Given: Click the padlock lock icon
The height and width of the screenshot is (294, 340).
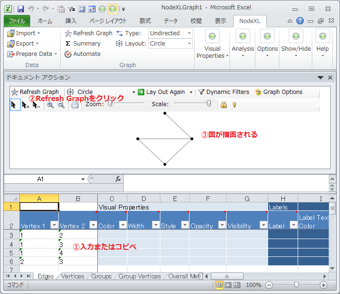Looking at the screenshot, I should point(223,105).
